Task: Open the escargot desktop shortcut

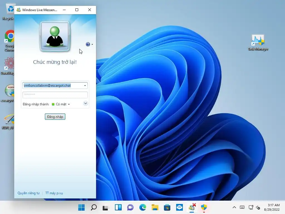Action: pos(8,93)
